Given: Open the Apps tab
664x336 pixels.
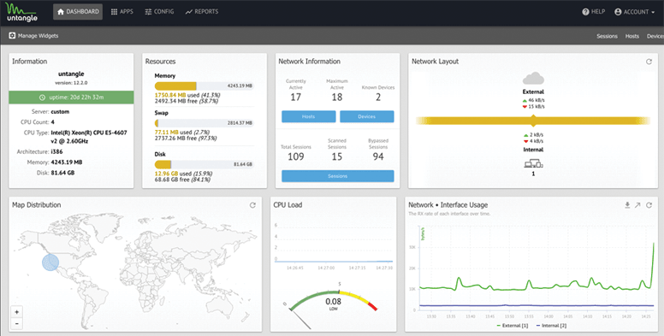Looking at the screenshot, I should [122, 12].
